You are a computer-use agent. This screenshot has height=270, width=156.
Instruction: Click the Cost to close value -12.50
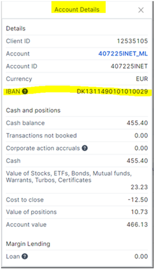138,200
